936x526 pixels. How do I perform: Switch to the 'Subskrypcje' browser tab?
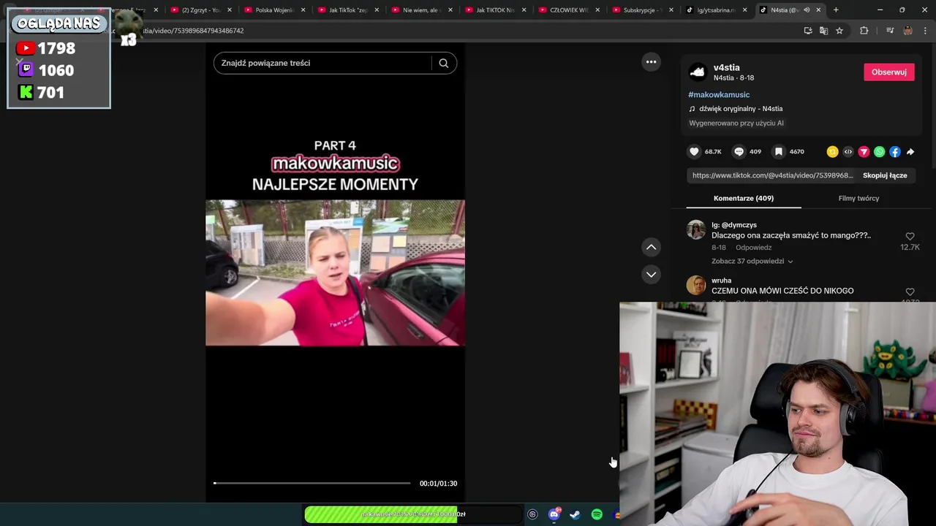(x=642, y=10)
